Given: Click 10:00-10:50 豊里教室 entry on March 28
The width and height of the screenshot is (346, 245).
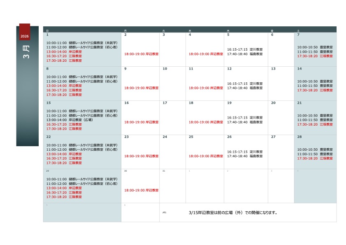Looking at the screenshot, I should (315, 149).
